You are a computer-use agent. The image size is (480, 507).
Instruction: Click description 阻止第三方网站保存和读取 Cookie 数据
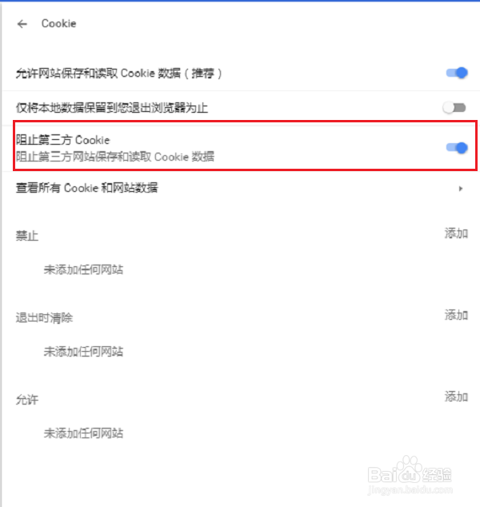(x=115, y=157)
